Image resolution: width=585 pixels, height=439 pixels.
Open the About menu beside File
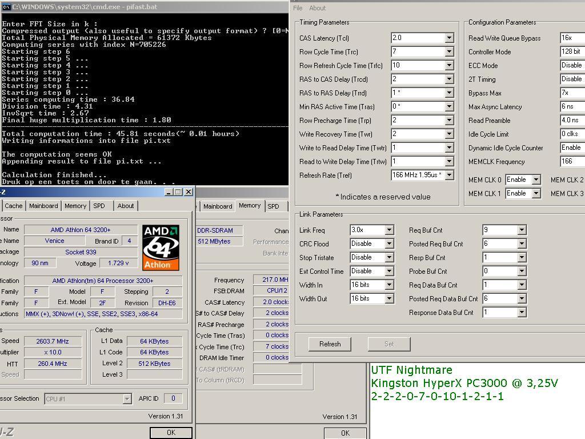(317, 8)
